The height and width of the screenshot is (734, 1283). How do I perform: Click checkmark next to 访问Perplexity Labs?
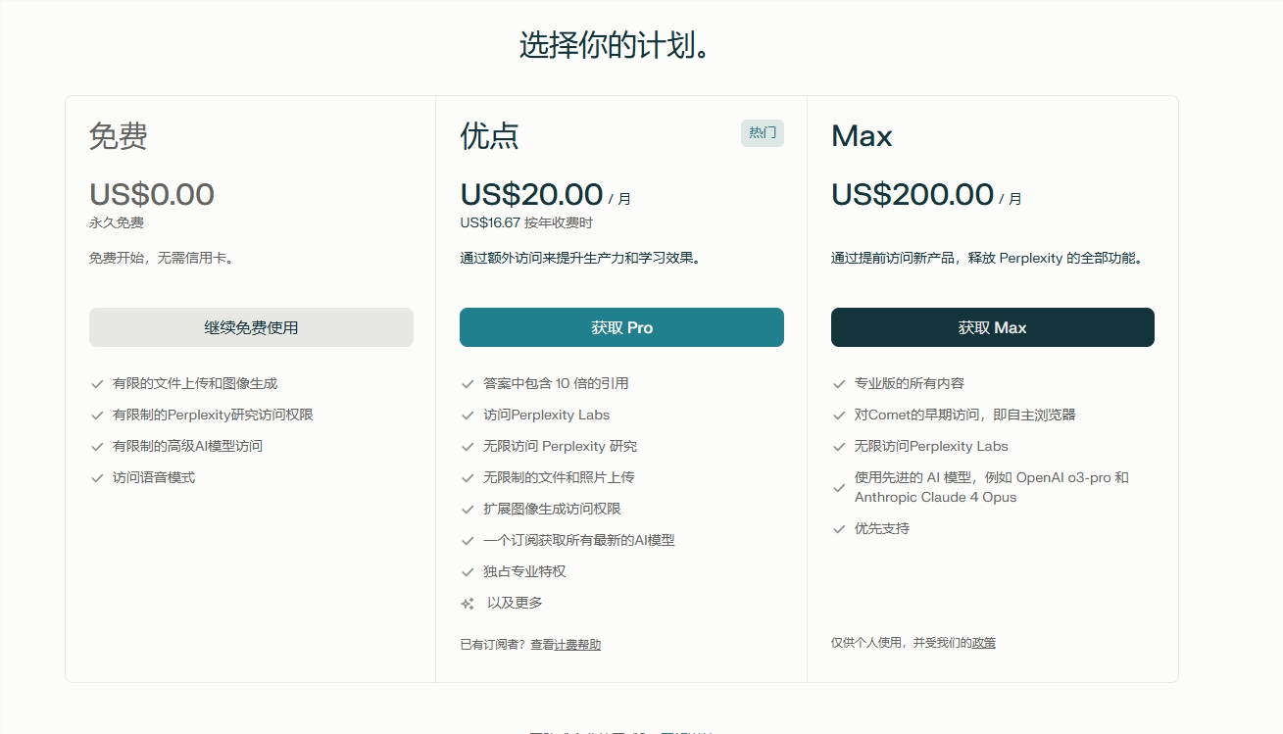[468, 416]
